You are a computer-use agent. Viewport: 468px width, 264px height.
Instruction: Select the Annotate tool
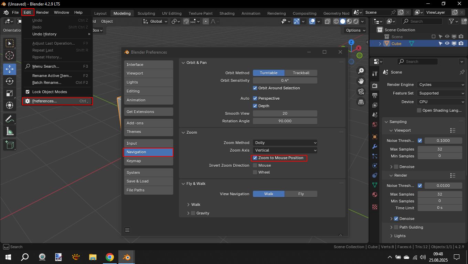click(x=10, y=119)
